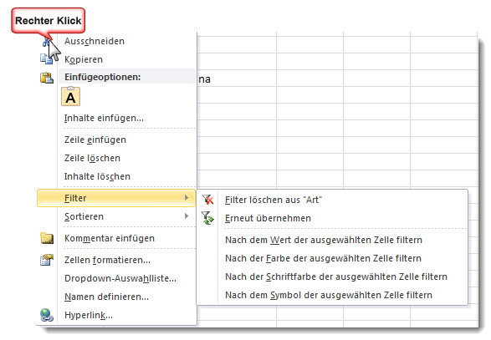Click the Hyperlink globe icon
Viewport: 491px width, 340px height.
tap(47, 315)
